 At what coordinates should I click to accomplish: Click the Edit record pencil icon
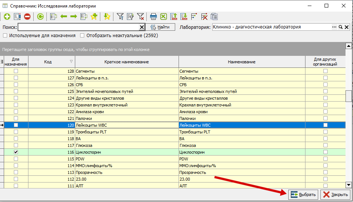17,16
